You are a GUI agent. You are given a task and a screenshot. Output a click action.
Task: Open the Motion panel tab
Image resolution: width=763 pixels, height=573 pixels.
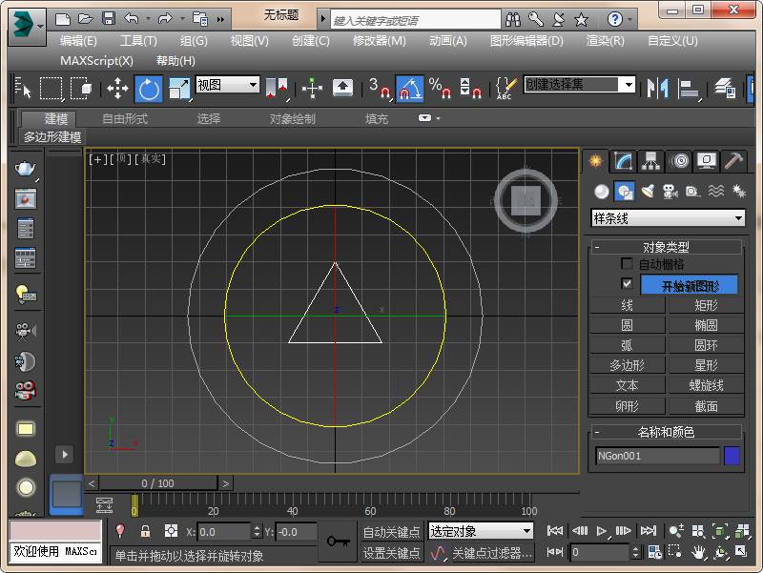679,161
